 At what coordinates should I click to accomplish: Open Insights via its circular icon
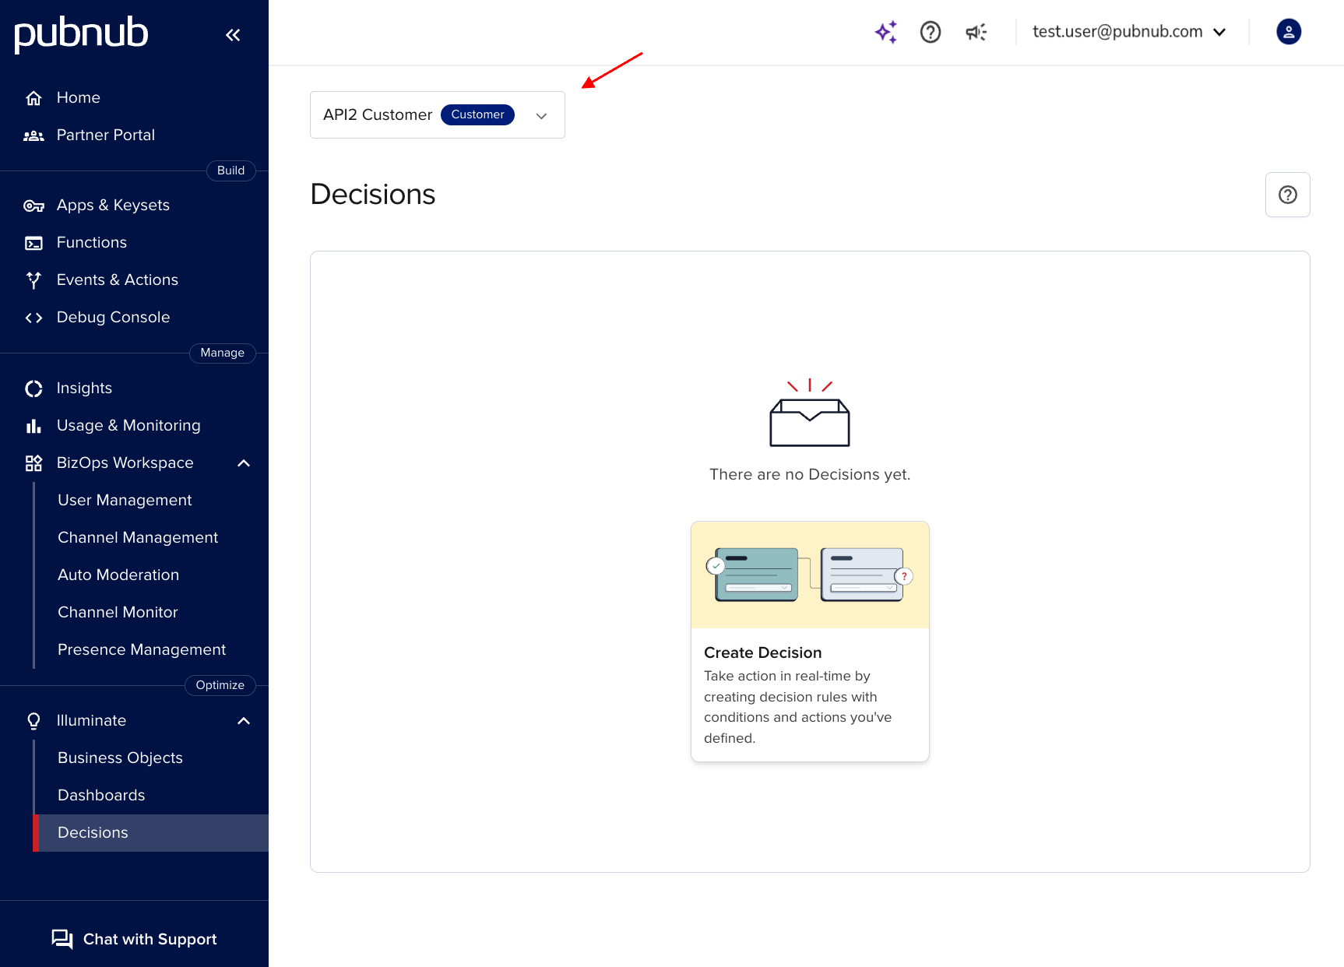(33, 388)
